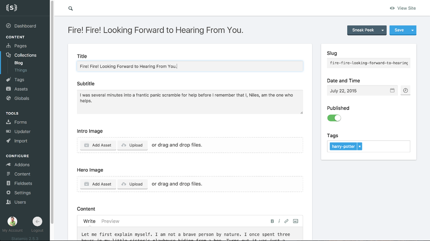Expand the Sneak Peek dropdown arrow
Image resolution: width=430 pixels, height=241 pixels.
click(x=382, y=30)
